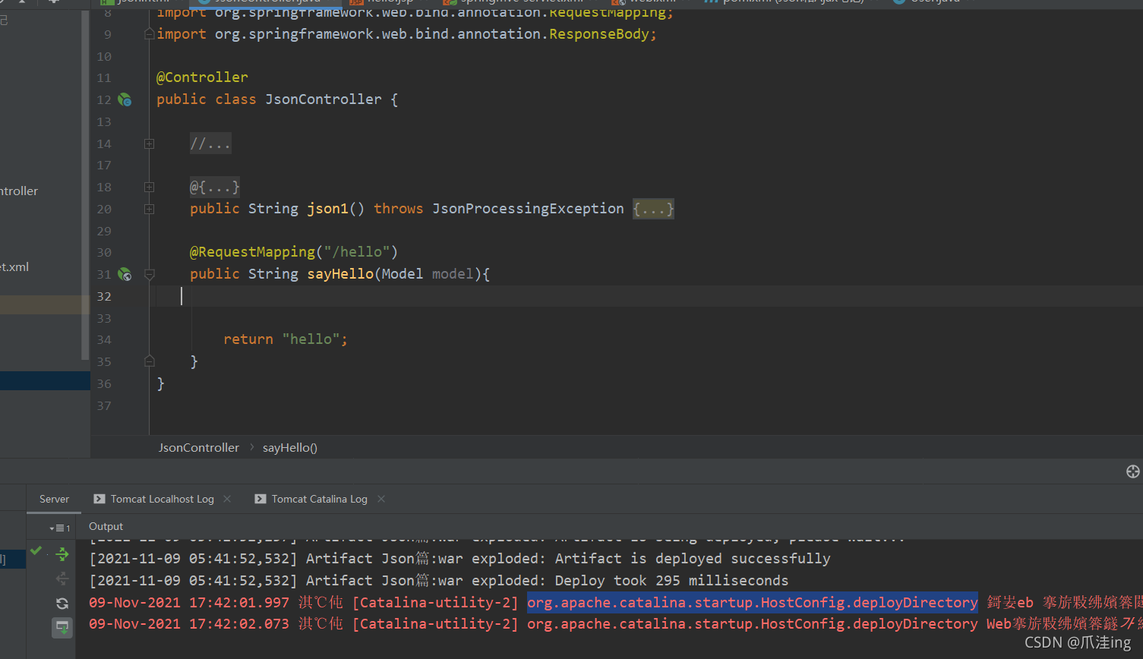
Task: Expand the folded @{...} annotation placeholder
Action: [x=215, y=187]
